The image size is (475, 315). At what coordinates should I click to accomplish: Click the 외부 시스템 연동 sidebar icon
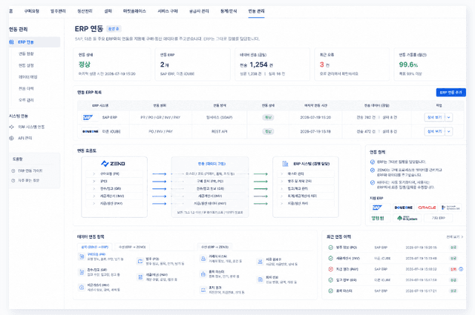[12, 127]
